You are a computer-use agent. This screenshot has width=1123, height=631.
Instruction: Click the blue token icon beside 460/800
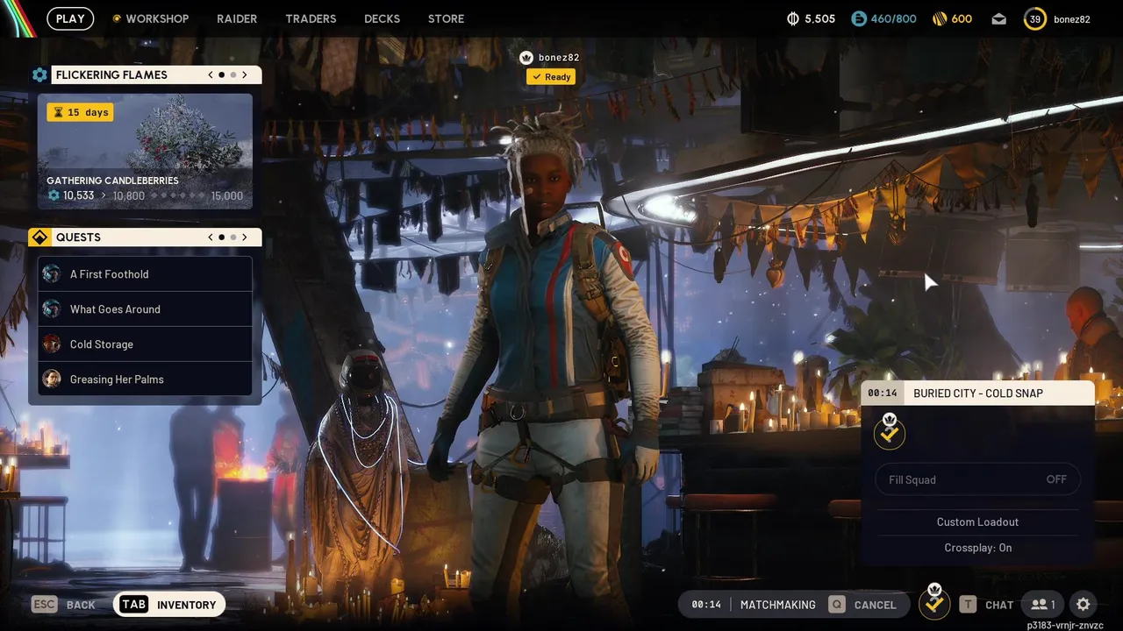tap(859, 18)
